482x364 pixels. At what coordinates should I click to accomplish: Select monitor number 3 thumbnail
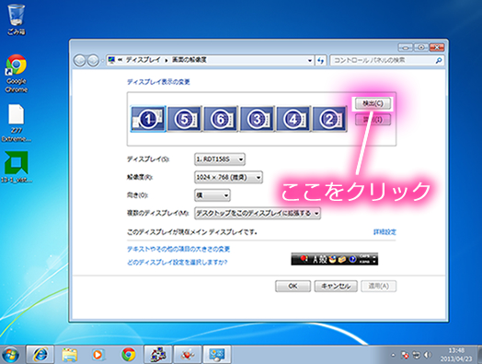click(x=257, y=119)
